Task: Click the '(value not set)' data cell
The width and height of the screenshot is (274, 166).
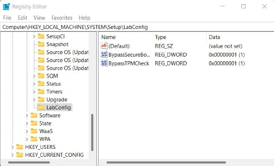Action: [225, 46]
